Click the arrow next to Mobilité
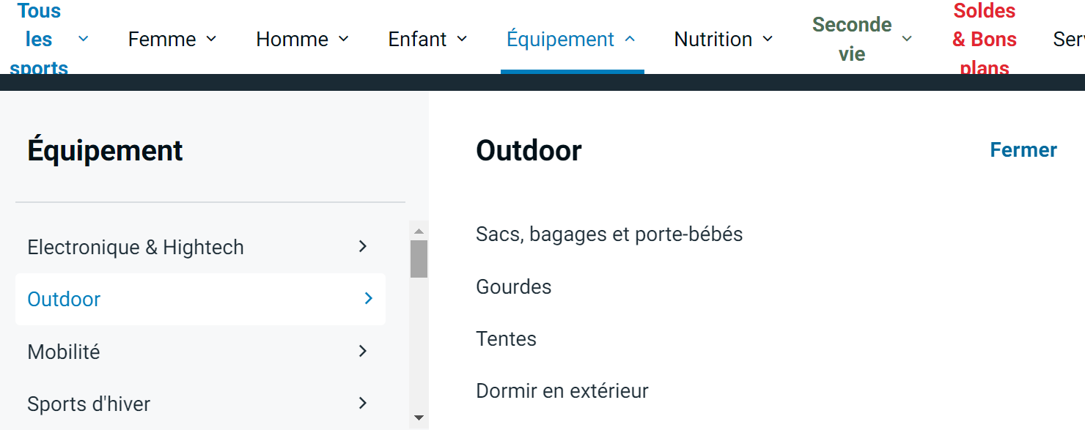The height and width of the screenshot is (430, 1085). click(362, 351)
